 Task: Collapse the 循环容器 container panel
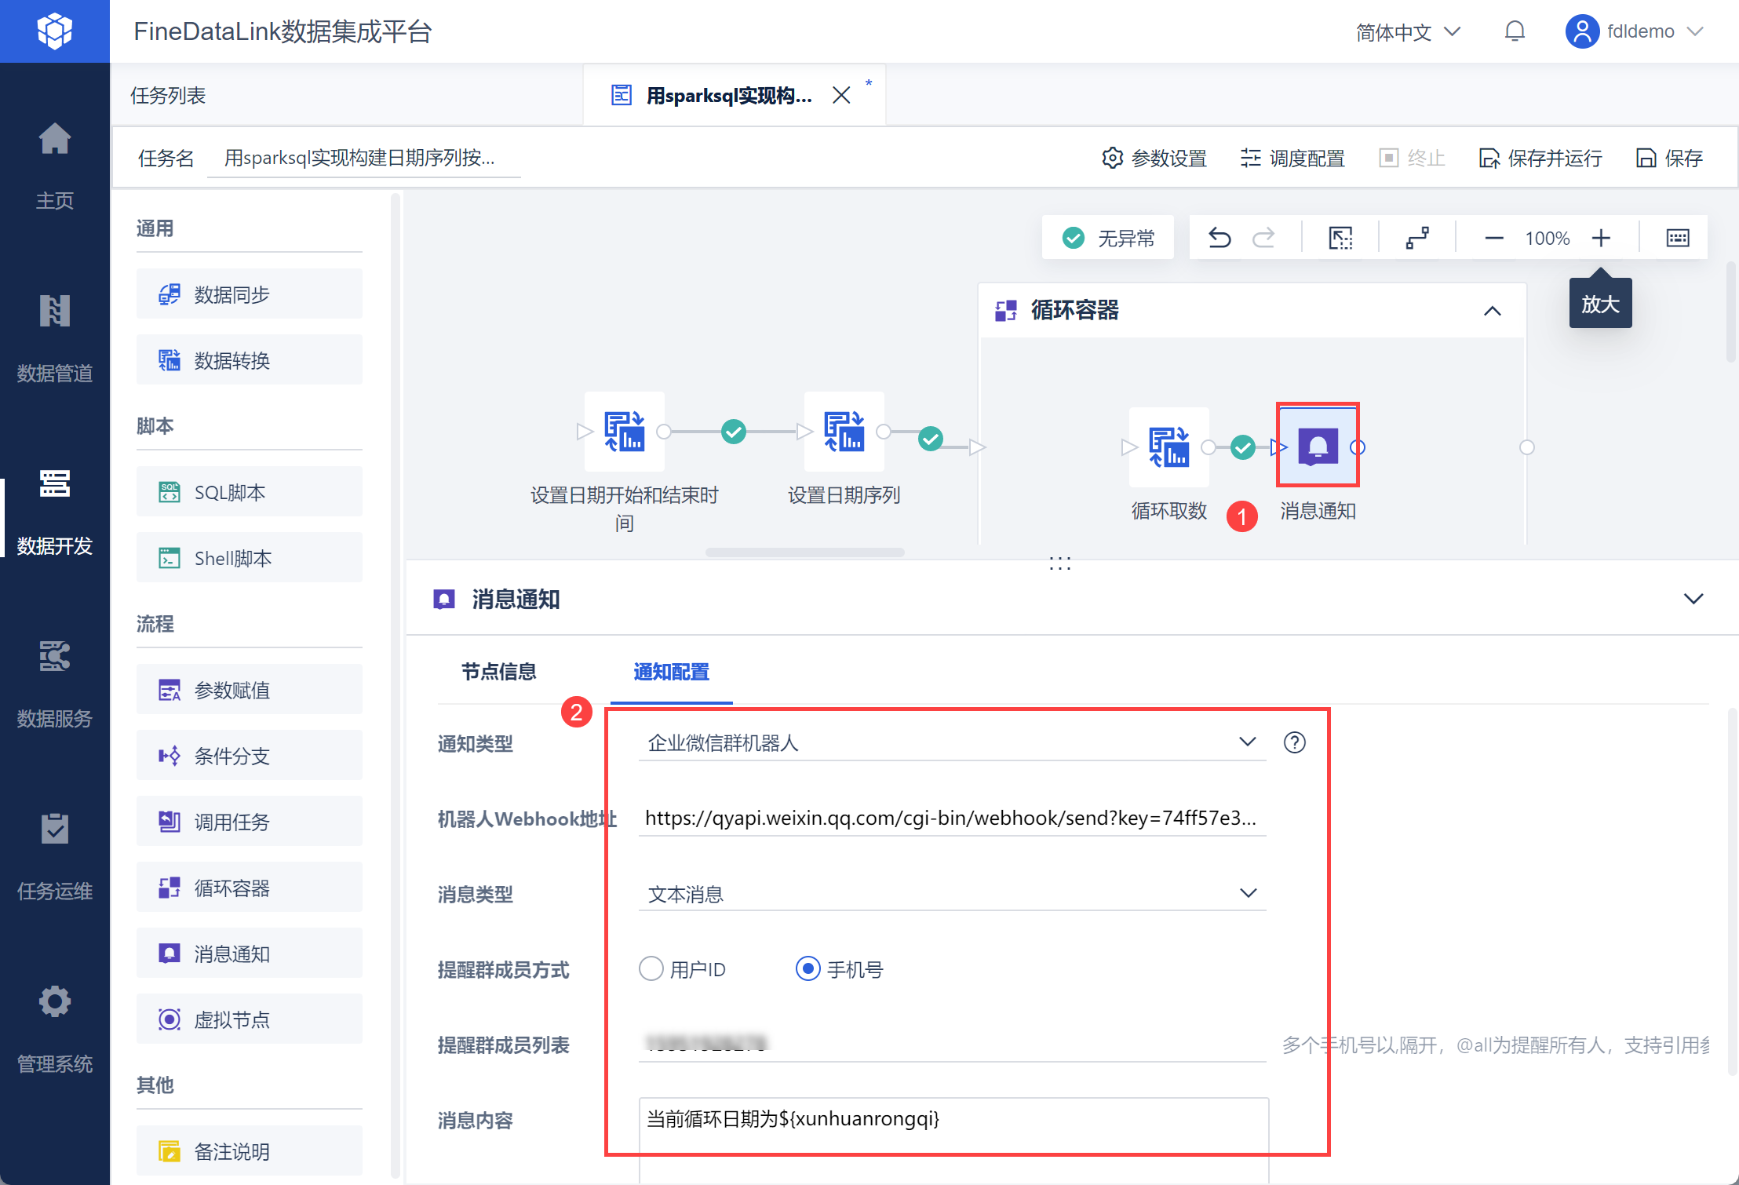coord(1492,311)
